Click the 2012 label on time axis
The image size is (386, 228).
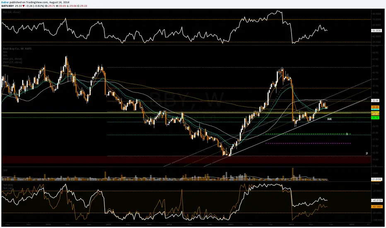(x=169, y=225)
